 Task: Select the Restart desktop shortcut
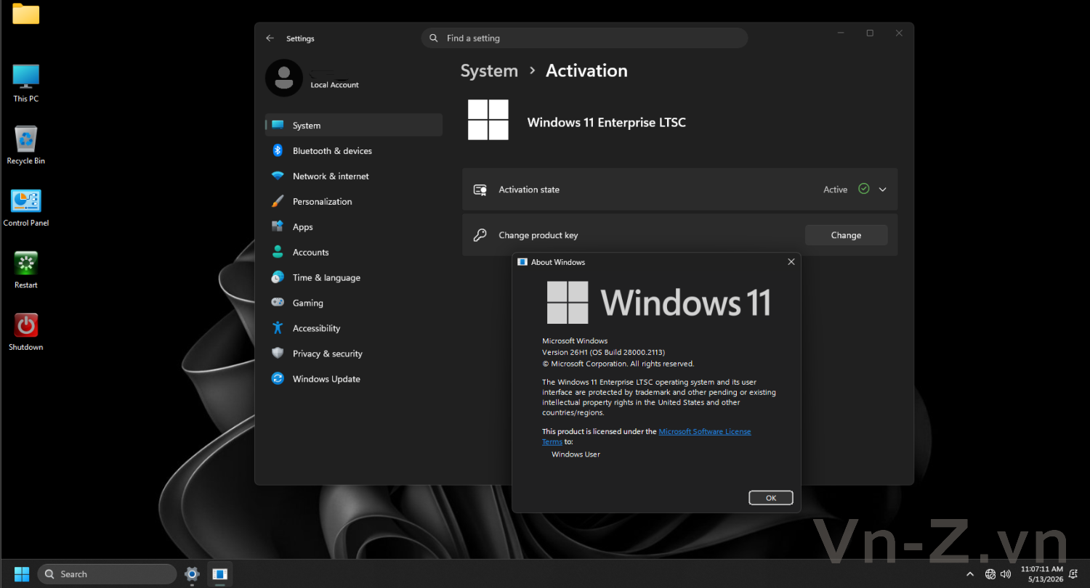[x=26, y=270]
